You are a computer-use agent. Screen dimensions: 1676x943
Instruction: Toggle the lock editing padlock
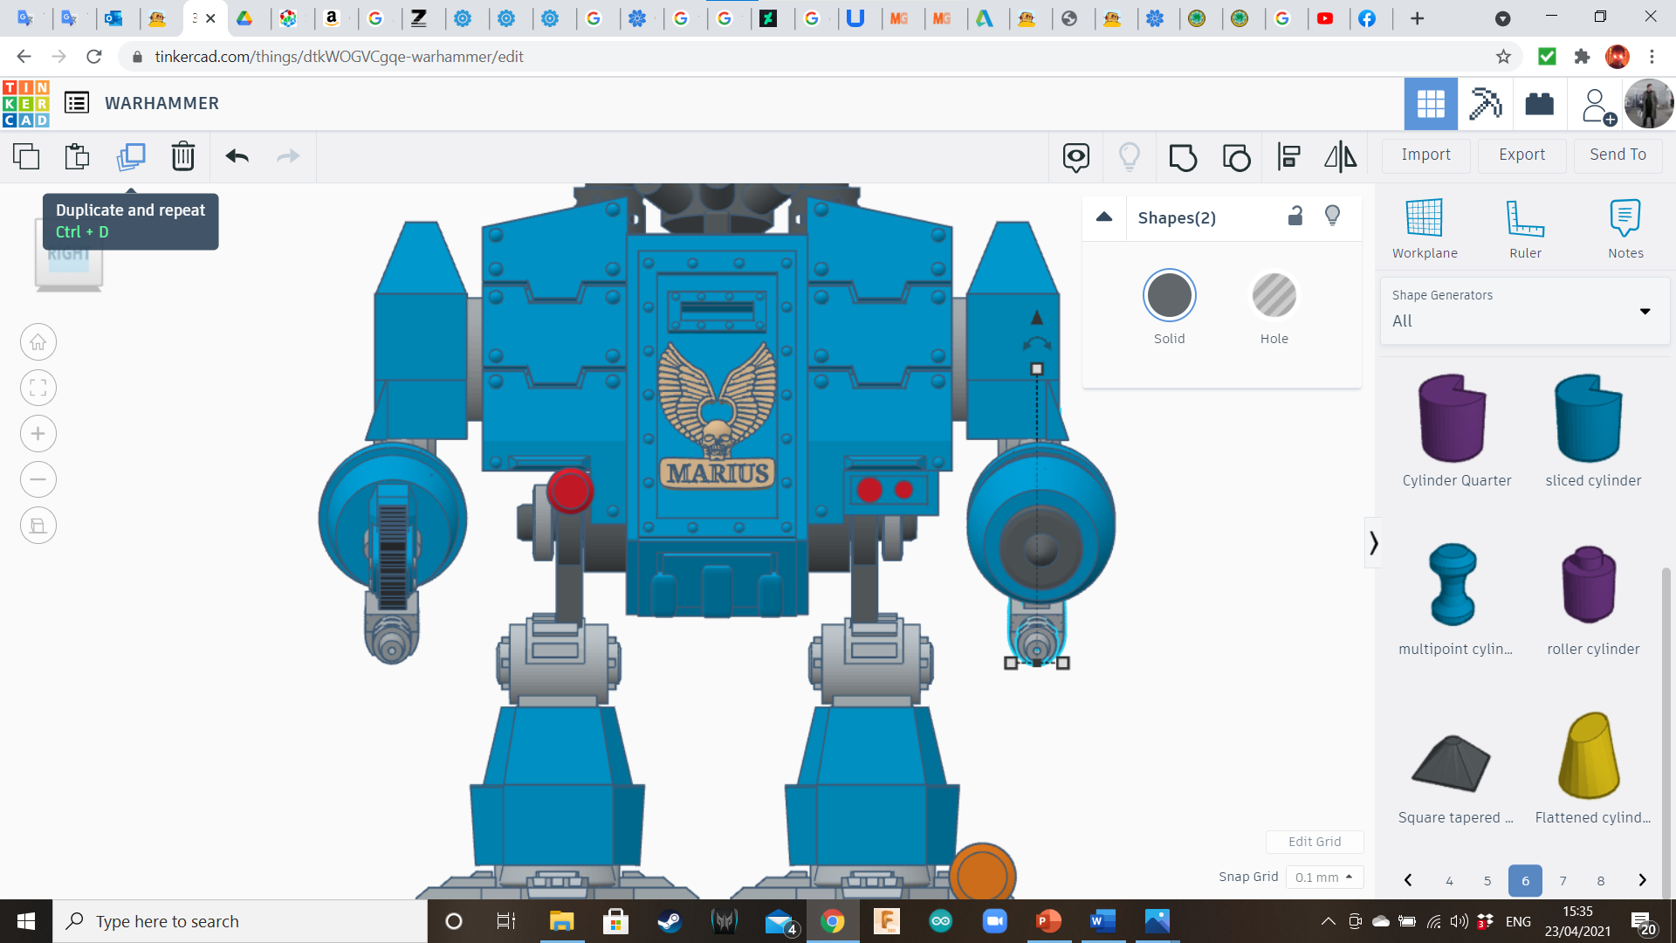point(1295,216)
